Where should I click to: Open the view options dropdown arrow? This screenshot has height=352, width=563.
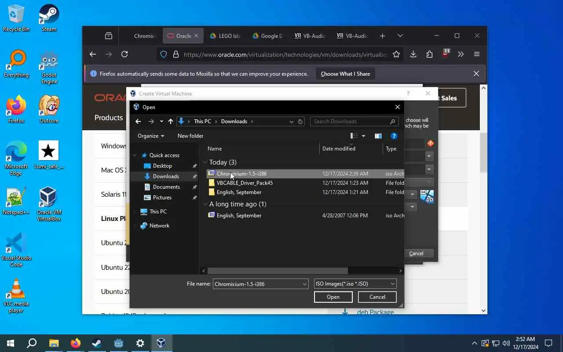(x=363, y=136)
